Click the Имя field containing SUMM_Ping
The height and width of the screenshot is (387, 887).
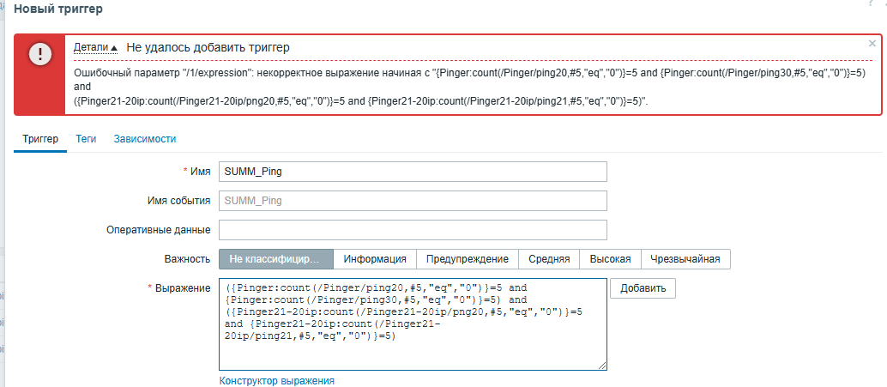point(413,172)
